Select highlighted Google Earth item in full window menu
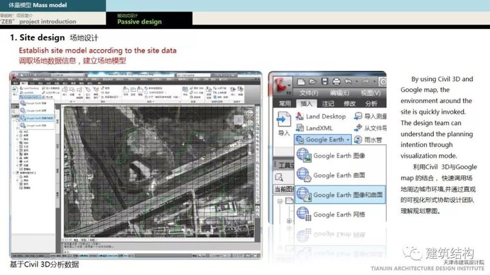Image resolution: width=490 pixels, height=275 pixels. coord(37,119)
